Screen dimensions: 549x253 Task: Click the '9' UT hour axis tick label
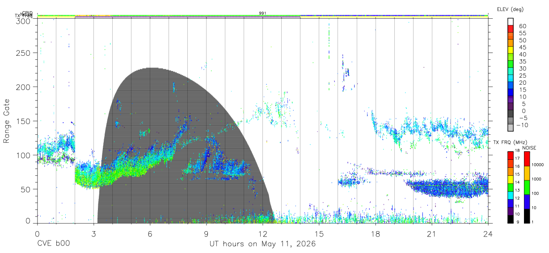click(206, 233)
